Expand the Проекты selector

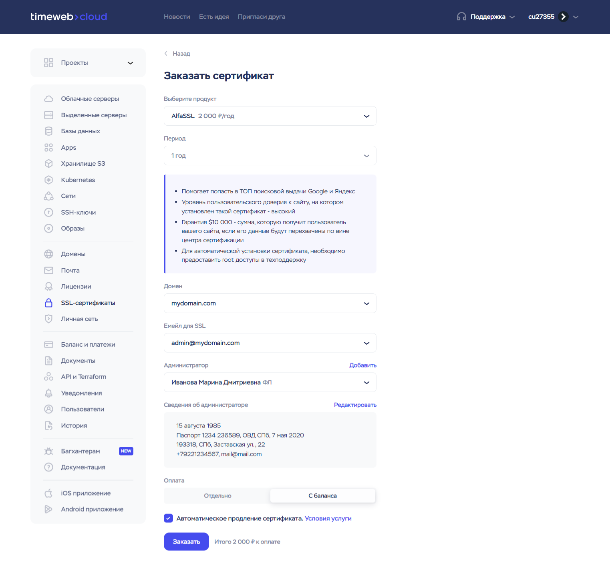coord(88,63)
